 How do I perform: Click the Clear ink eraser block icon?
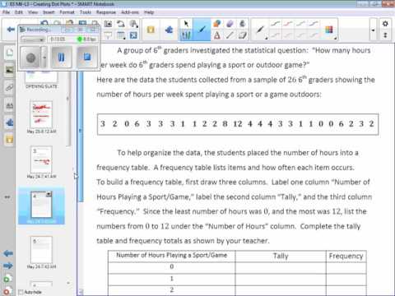click(x=243, y=35)
